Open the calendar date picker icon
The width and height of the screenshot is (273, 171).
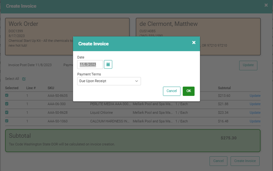(108, 64)
